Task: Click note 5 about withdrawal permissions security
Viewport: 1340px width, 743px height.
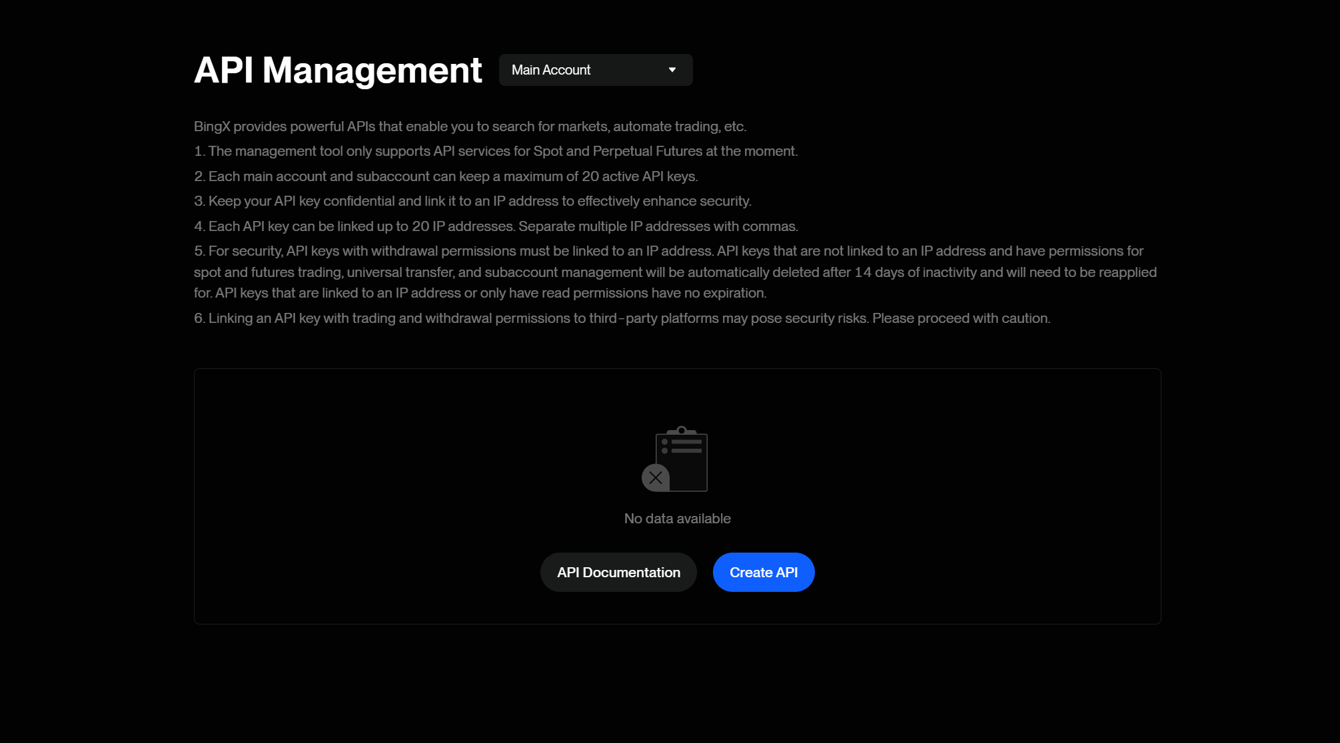Action: click(x=676, y=272)
